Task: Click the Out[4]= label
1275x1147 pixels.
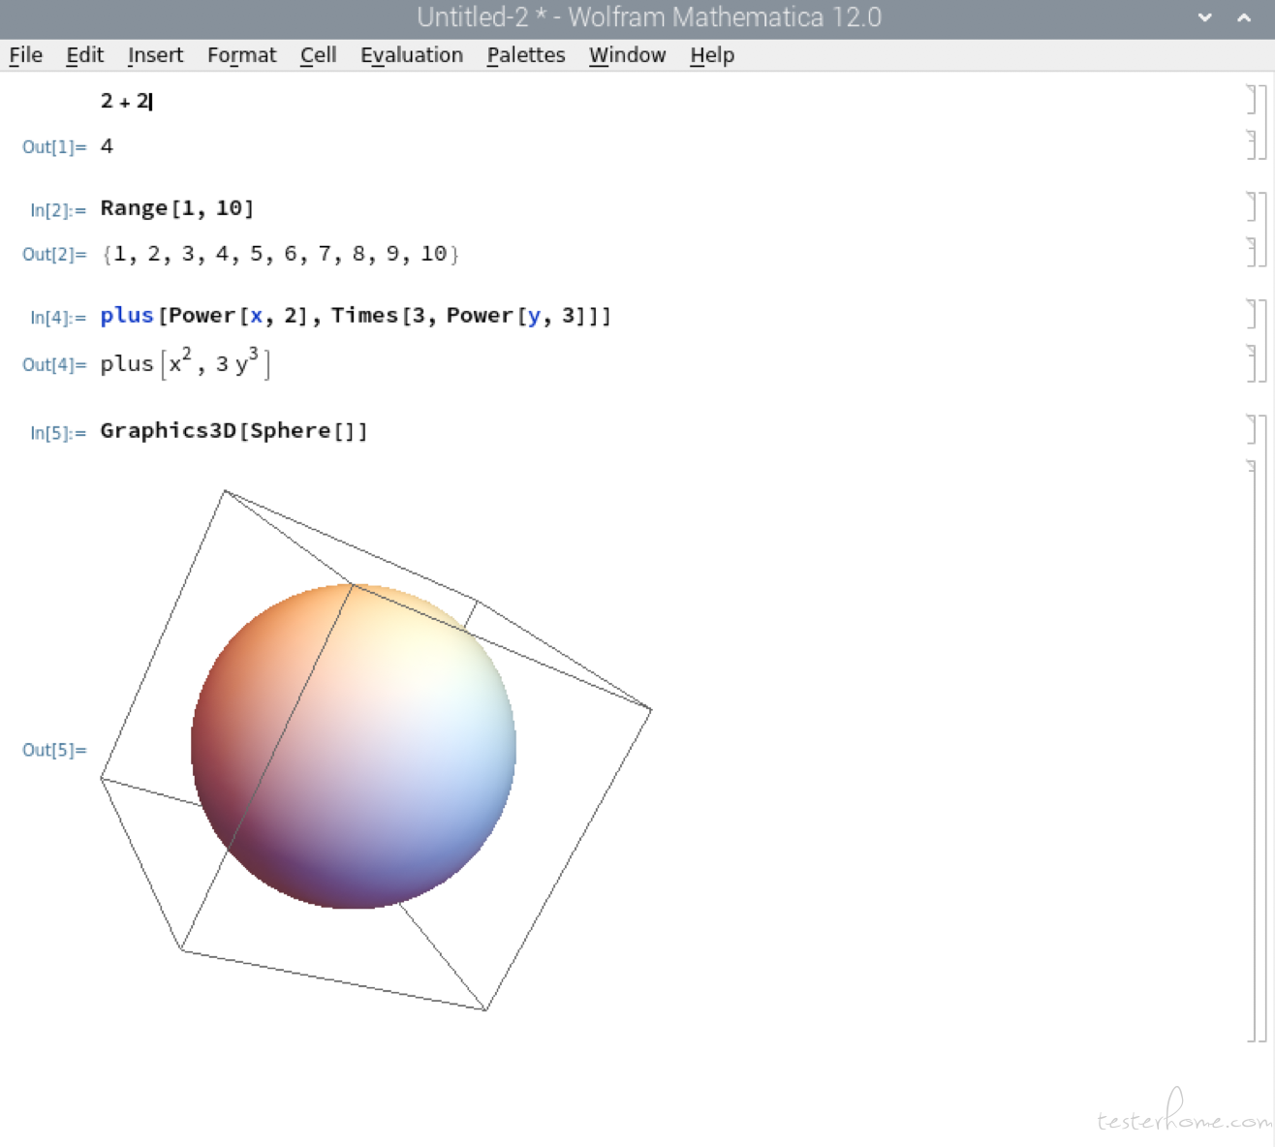Action: coord(54,365)
